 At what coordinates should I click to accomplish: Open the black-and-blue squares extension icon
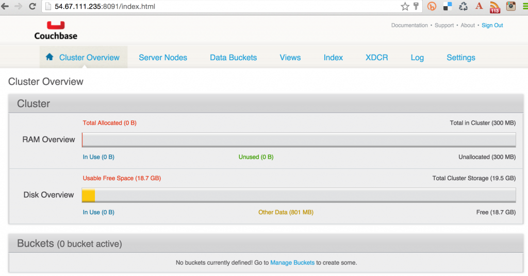click(x=448, y=6)
